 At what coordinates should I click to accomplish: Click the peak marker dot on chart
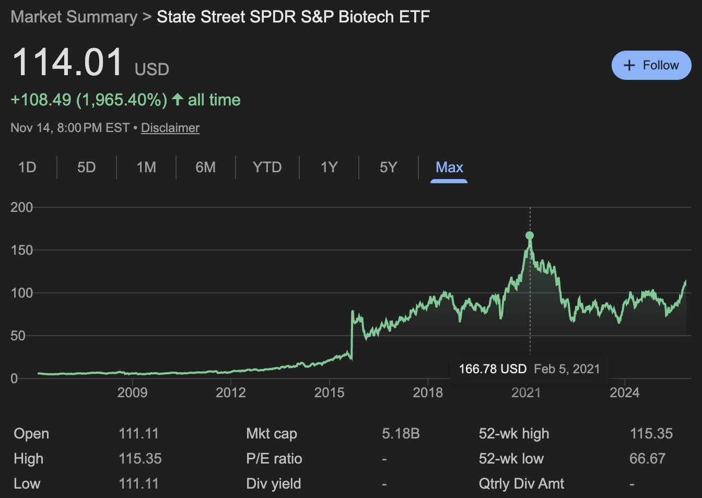530,235
